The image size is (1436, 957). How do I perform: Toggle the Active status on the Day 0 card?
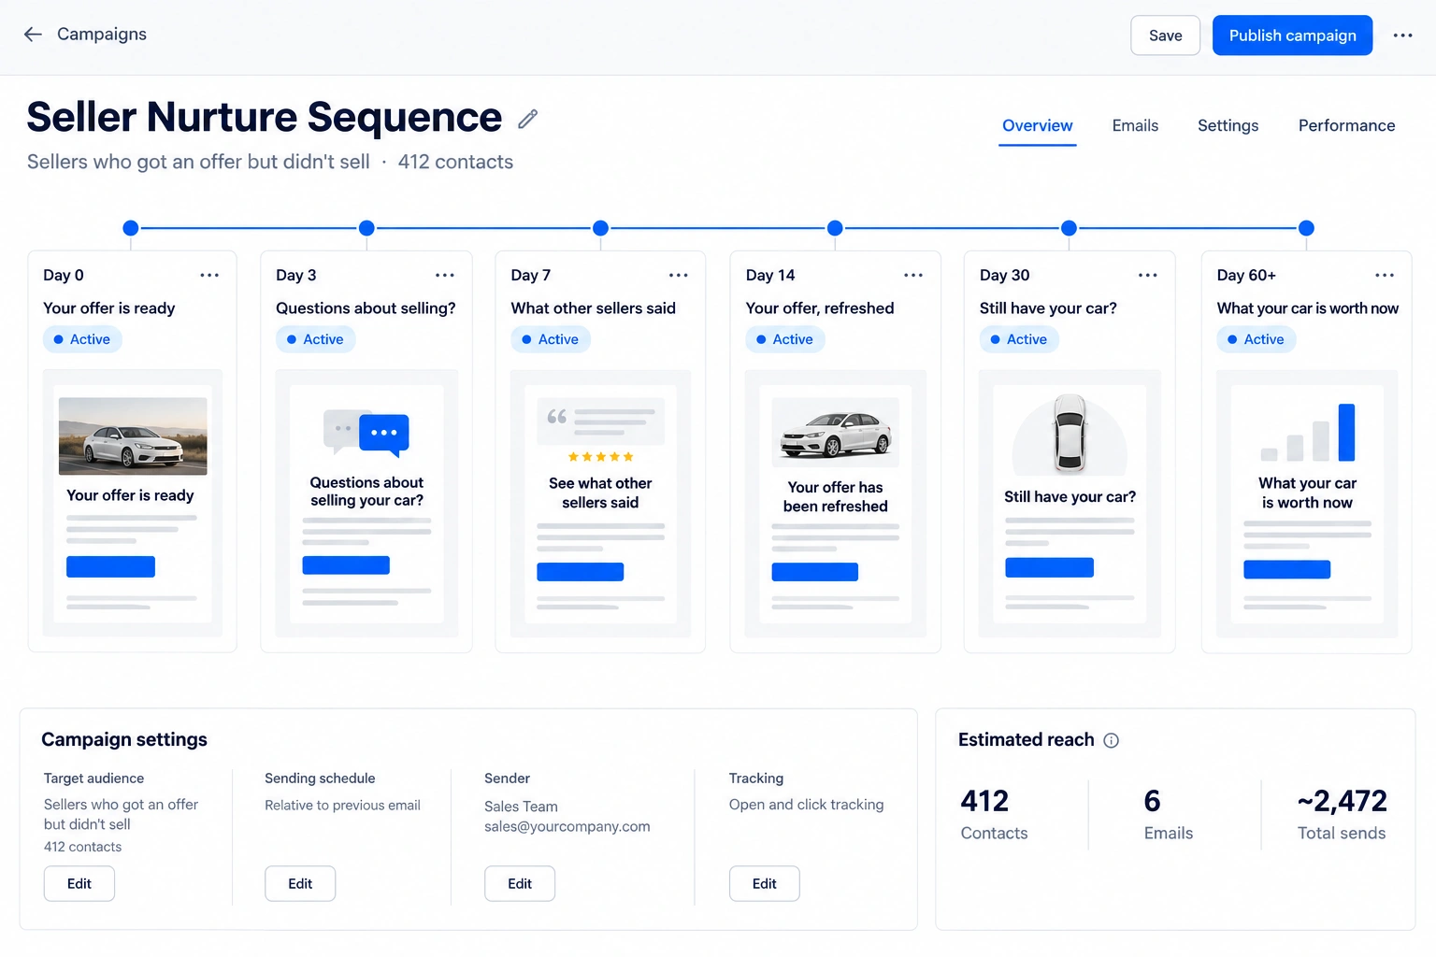[x=82, y=339]
